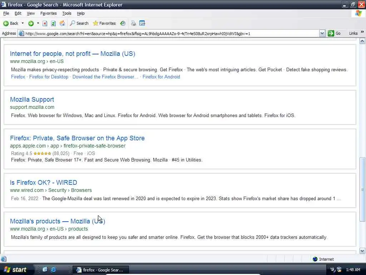
Task: Click 'www.mozilla.org › en-US' URL text
Action: [x=37, y=61]
